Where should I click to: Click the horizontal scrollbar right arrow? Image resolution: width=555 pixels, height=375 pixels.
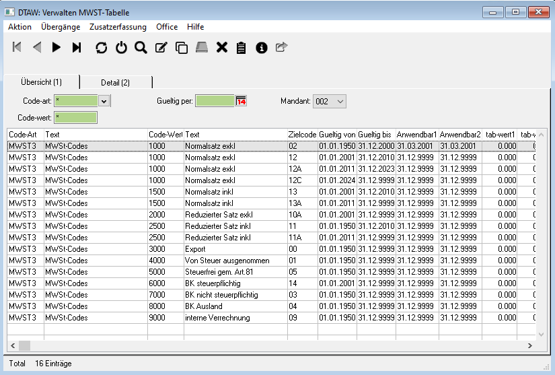tap(530, 345)
